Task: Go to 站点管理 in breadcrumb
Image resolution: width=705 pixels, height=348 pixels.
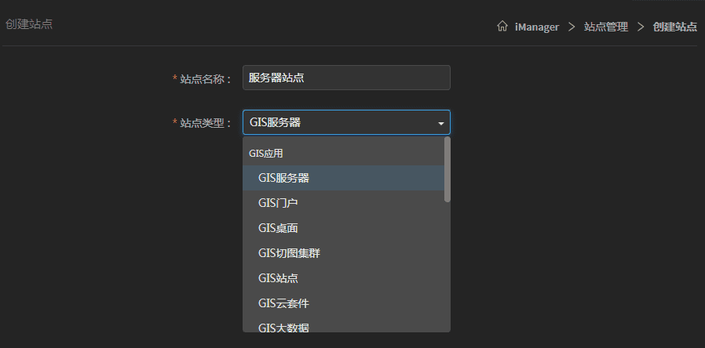Action: tap(606, 27)
